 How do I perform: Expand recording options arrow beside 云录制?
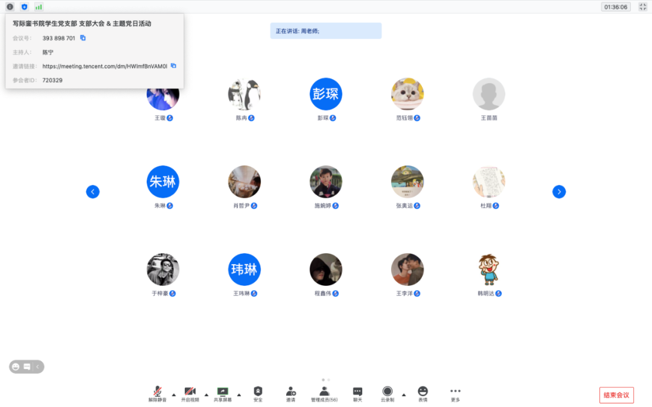pos(404,395)
